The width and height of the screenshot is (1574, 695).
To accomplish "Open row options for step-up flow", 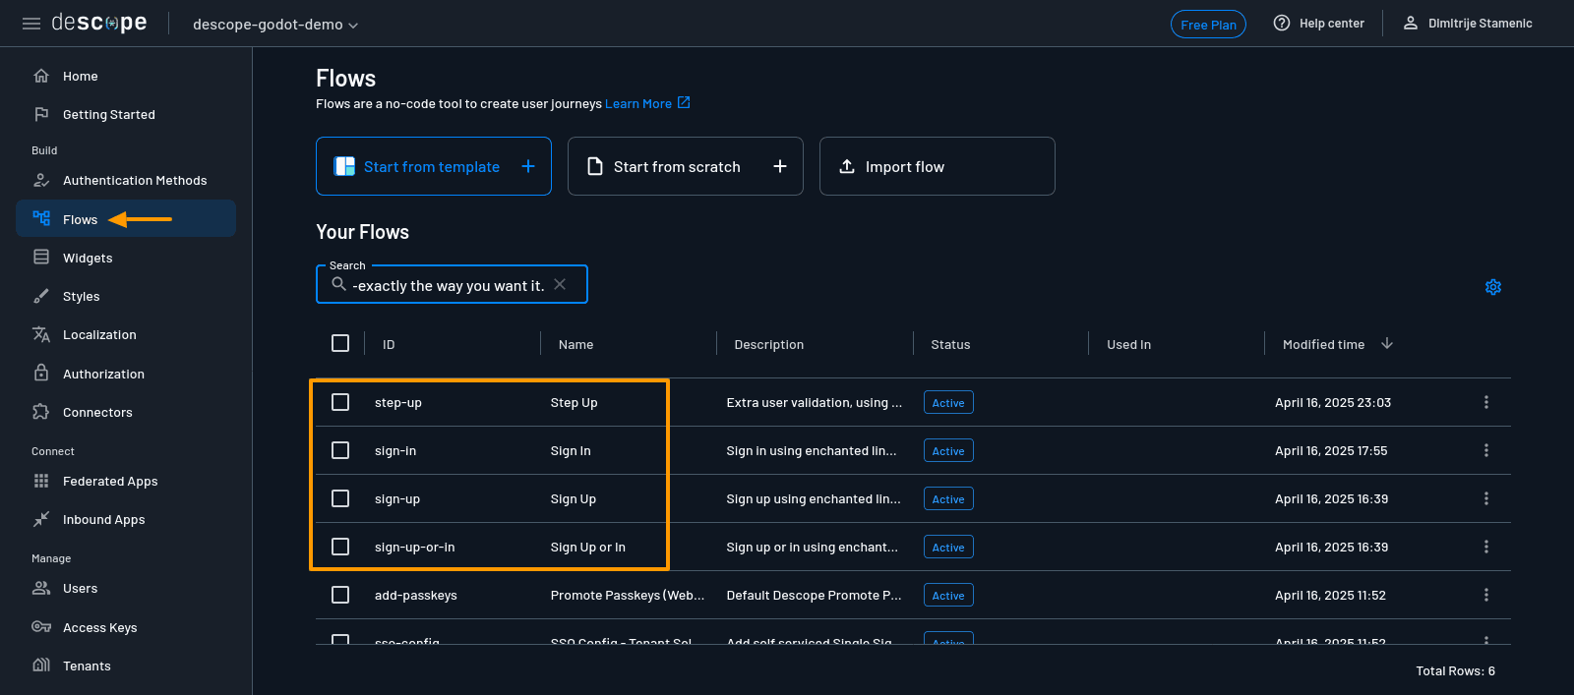I will pyautogui.click(x=1485, y=402).
